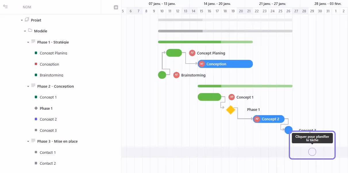348x173 pixels.
Task: Click the blue Concept 2 Gantt bar
Action: (269, 119)
